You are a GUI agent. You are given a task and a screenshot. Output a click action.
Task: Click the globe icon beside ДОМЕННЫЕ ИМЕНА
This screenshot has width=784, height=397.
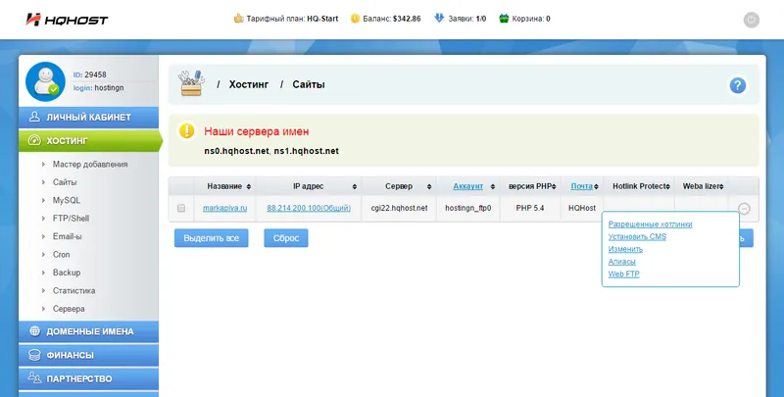tap(34, 331)
